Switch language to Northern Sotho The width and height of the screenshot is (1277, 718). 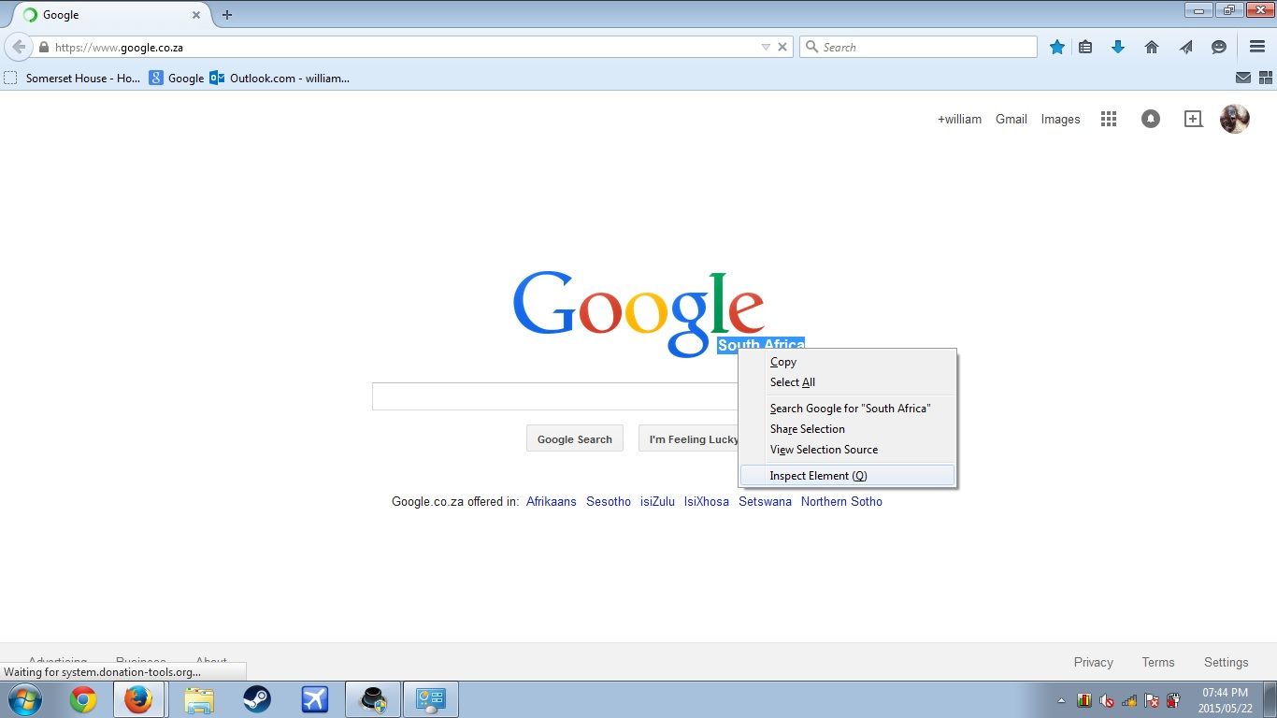tap(841, 502)
